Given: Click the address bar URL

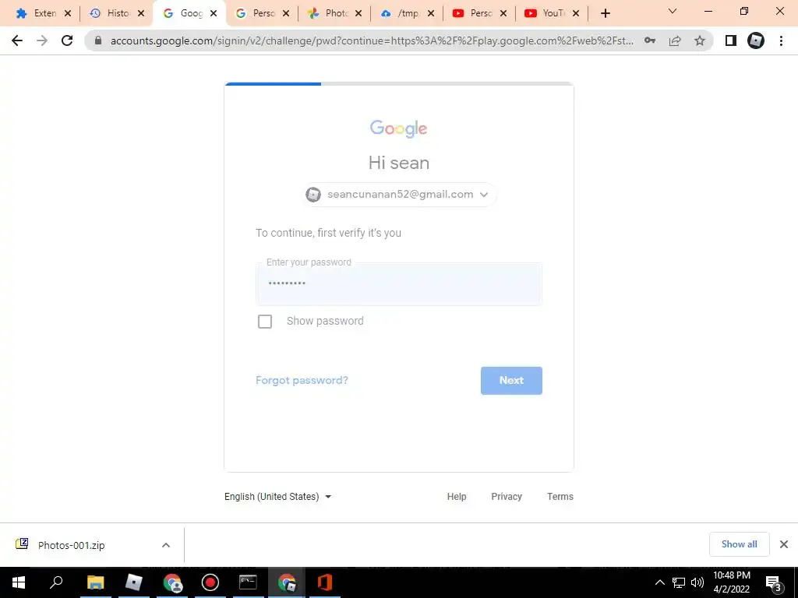Looking at the screenshot, I should [372, 40].
